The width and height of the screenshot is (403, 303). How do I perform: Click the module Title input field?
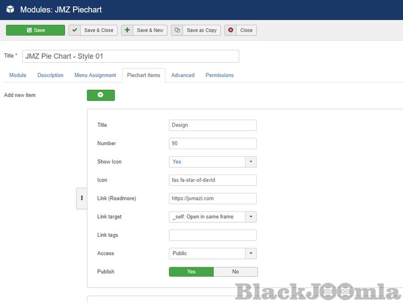click(130, 56)
